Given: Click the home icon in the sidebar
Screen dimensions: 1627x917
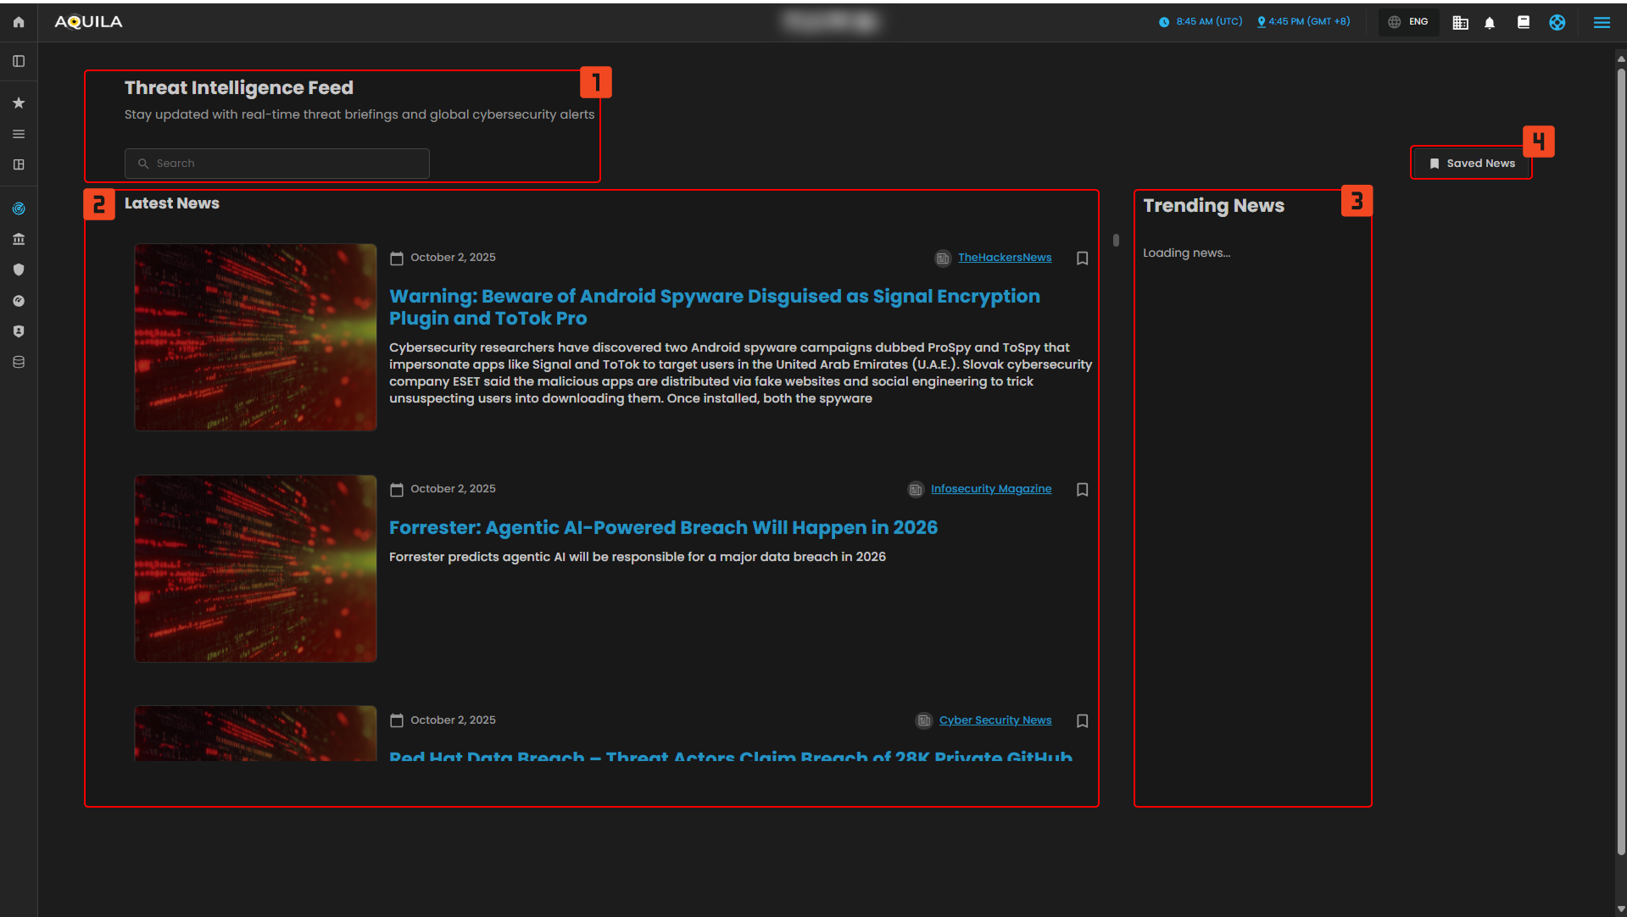Looking at the screenshot, I should click(19, 22).
